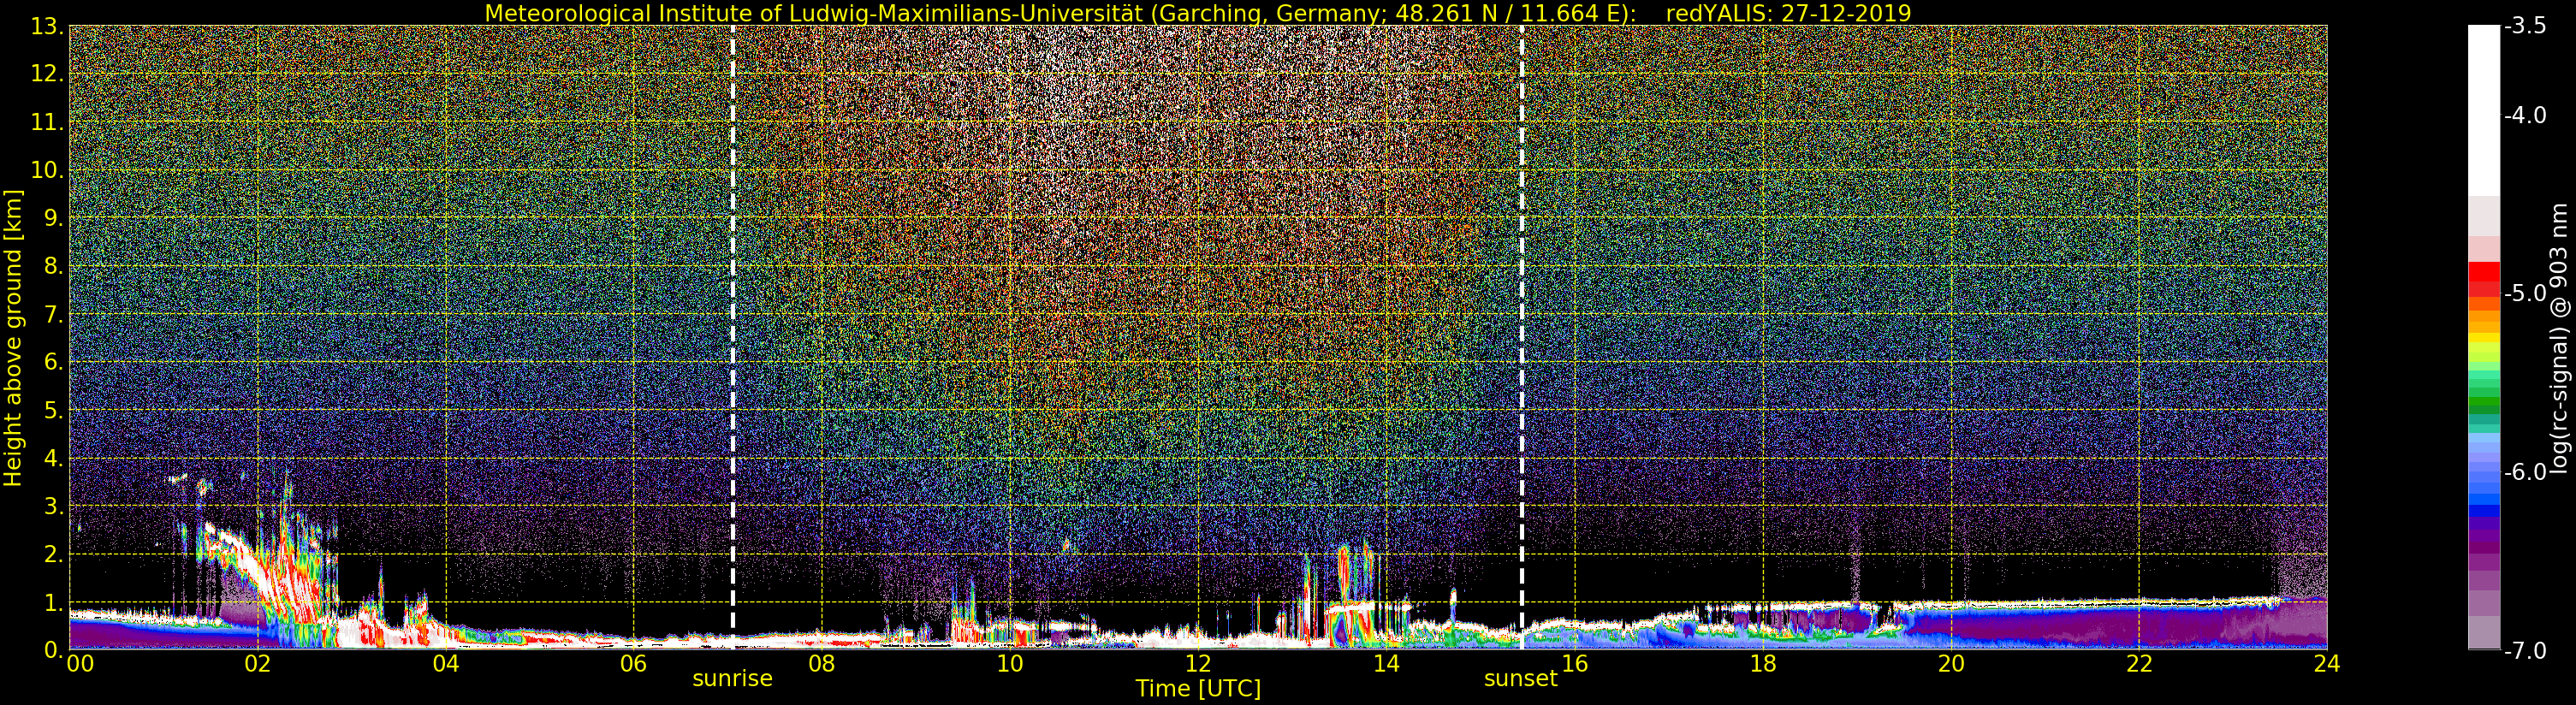Click the 'Time [UTC]' axis label

point(1198,689)
